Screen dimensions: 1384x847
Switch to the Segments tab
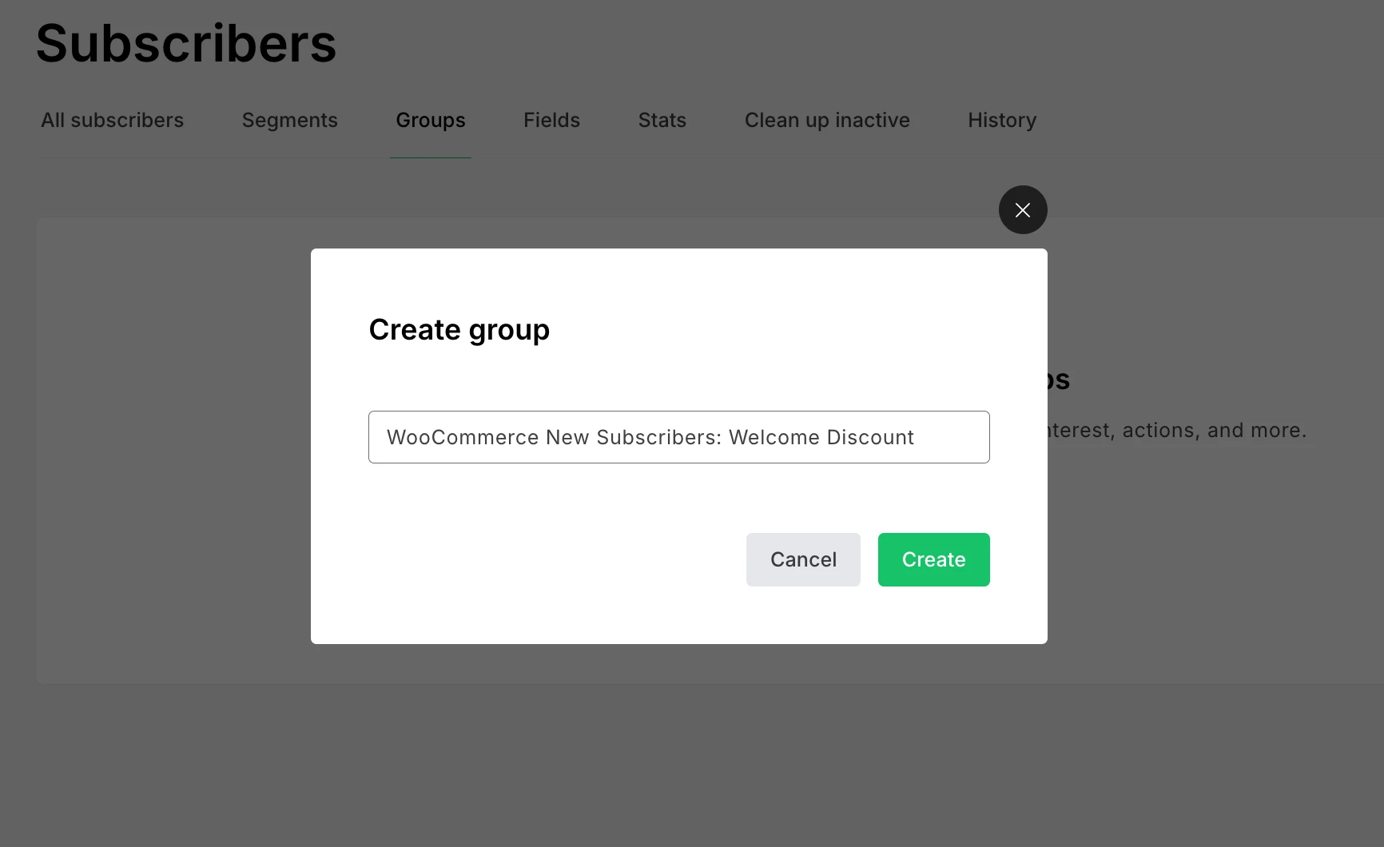289,120
